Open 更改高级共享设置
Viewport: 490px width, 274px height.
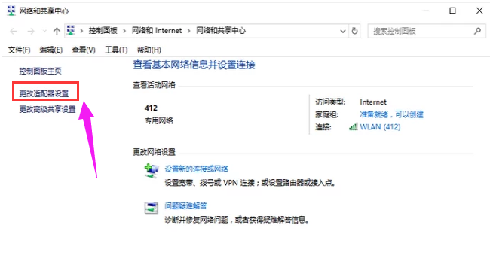pos(47,109)
